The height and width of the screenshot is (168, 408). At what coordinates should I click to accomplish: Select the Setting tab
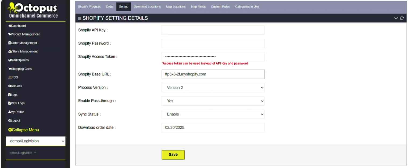(124, 7)
